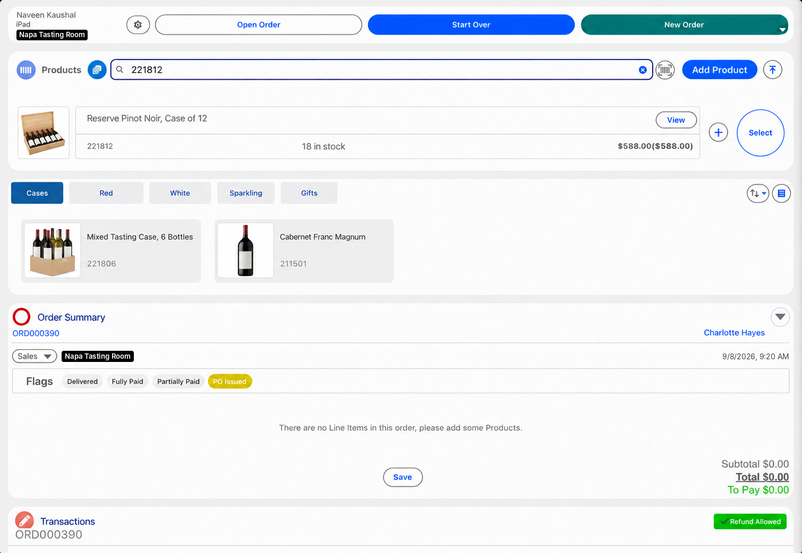Viewport: 802px width, 553px height.
Task: Expand the New Order dropdown arrow
Action: [782, 30]
